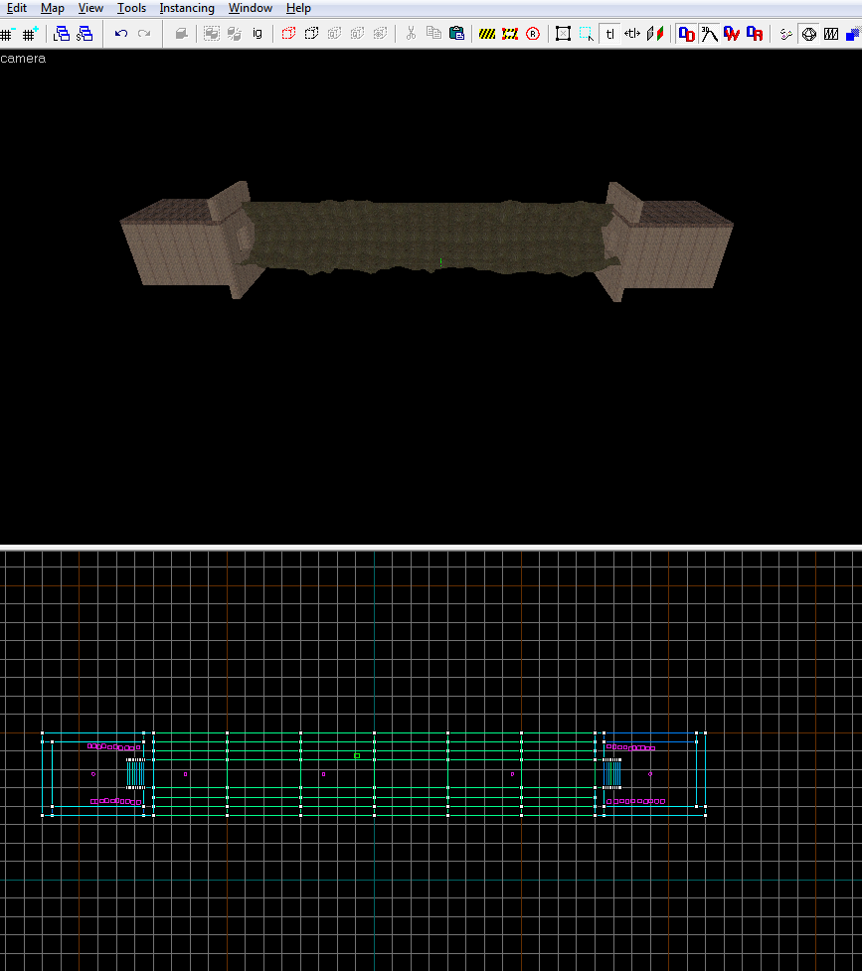The width and height of the screenshot is (862, 971).
Task: Click the green displacement terrain in the 3D view
Action: pos(428,236)
